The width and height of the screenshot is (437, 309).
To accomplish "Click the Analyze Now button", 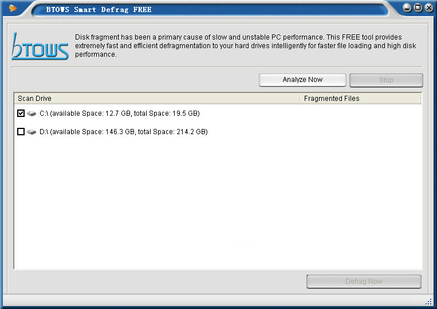I will pos(302,80).
